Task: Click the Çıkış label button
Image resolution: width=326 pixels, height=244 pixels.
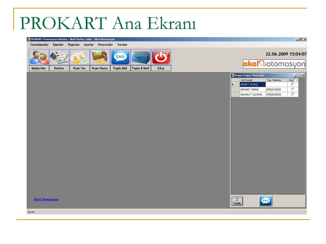Action: click(161, 68)
